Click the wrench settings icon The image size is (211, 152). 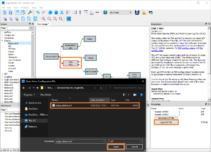(x=30, y=12)
